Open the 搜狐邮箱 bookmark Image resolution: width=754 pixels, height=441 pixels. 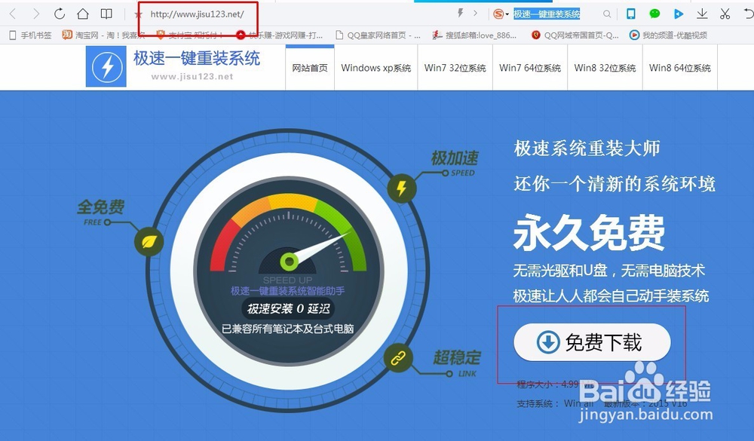[x=474, y=35]
